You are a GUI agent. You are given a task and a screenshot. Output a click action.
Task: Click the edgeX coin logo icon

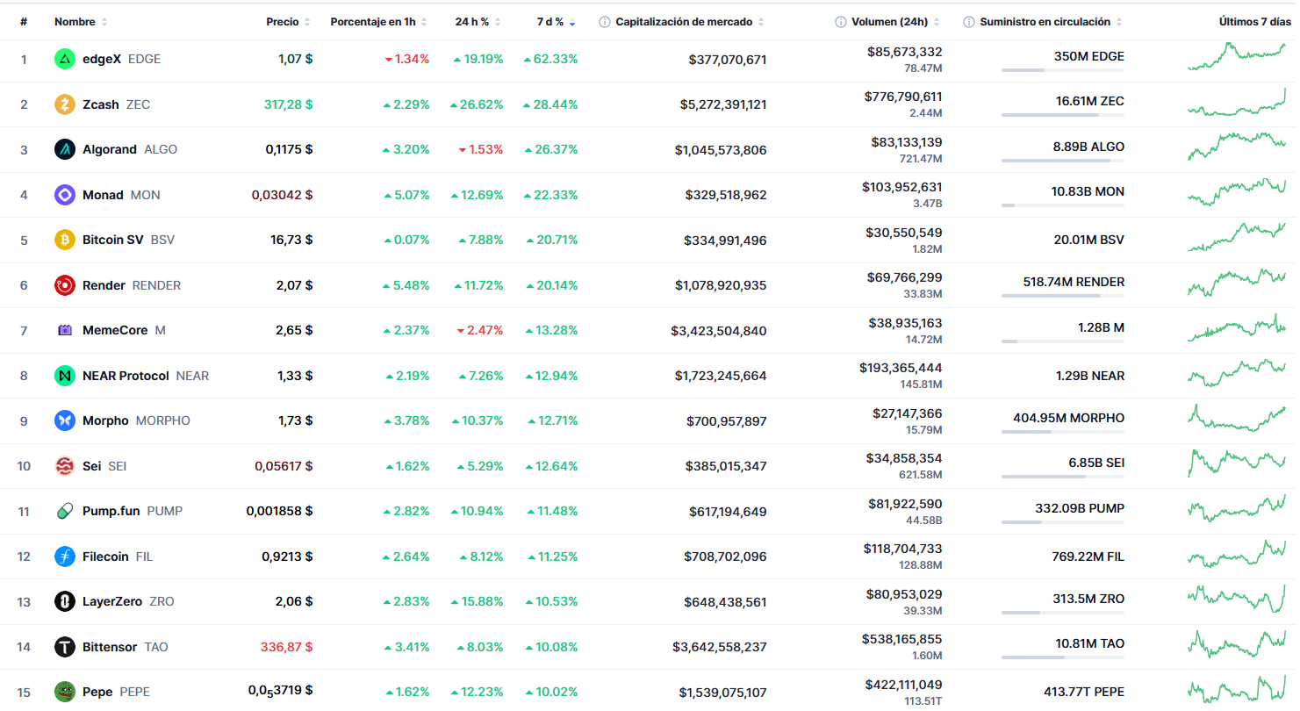[65, 59]
